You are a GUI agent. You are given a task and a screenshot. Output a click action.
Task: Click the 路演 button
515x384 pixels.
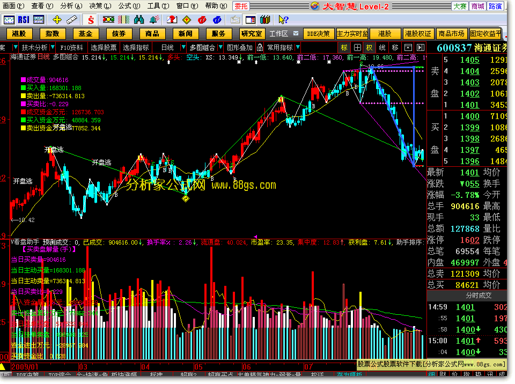click(x=495, y=6)
